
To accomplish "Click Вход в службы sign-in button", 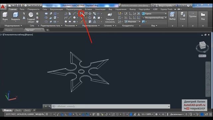I will point(165,6).
